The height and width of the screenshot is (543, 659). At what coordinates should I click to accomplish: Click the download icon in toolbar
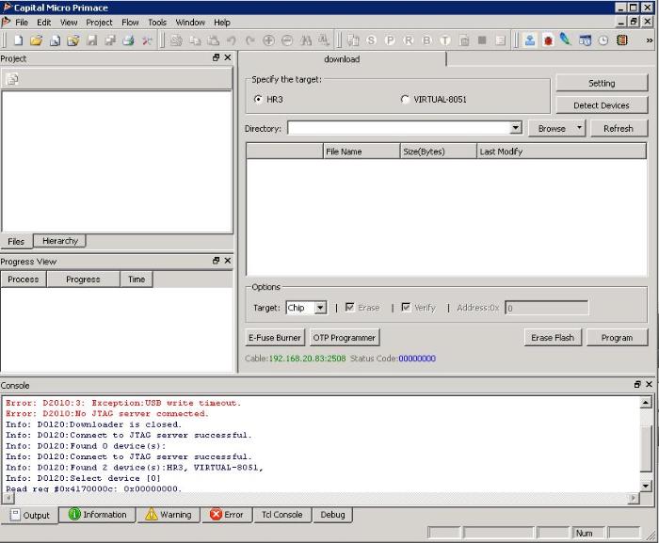pyautogui.click(x=530, y=40)
